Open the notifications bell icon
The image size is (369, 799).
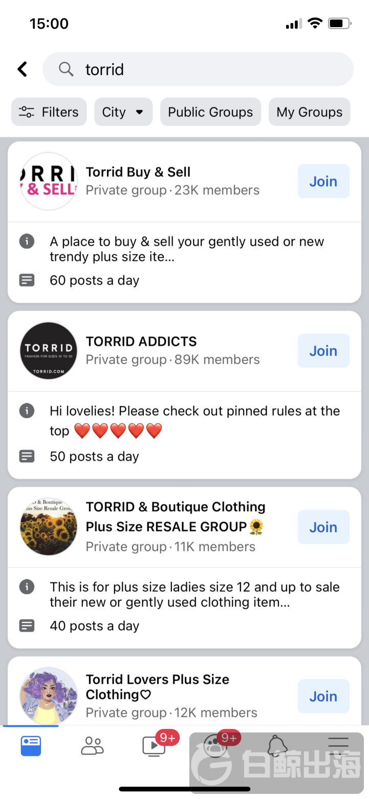click(277, 746)
